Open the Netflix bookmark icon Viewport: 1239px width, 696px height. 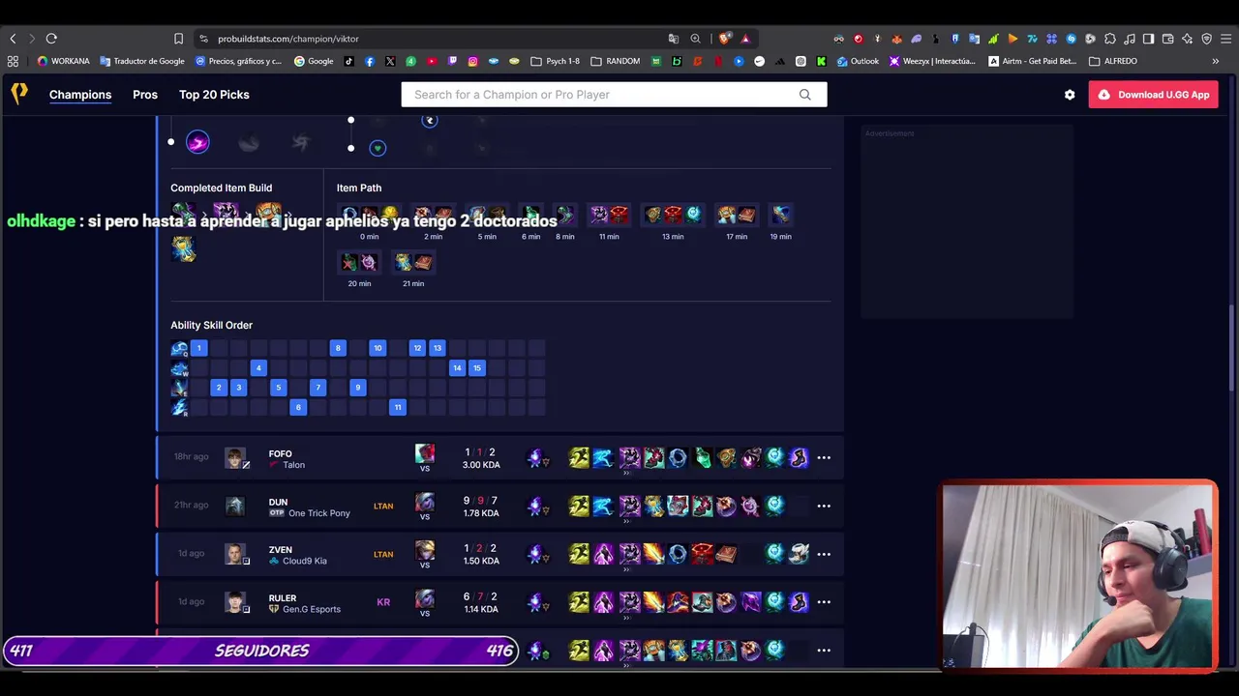coord(717,61)
